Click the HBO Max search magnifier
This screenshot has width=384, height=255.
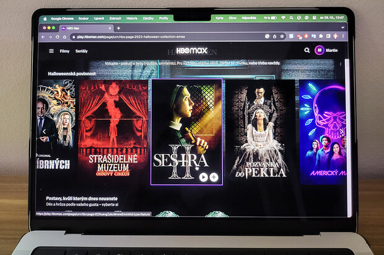(x=307, y=50)
